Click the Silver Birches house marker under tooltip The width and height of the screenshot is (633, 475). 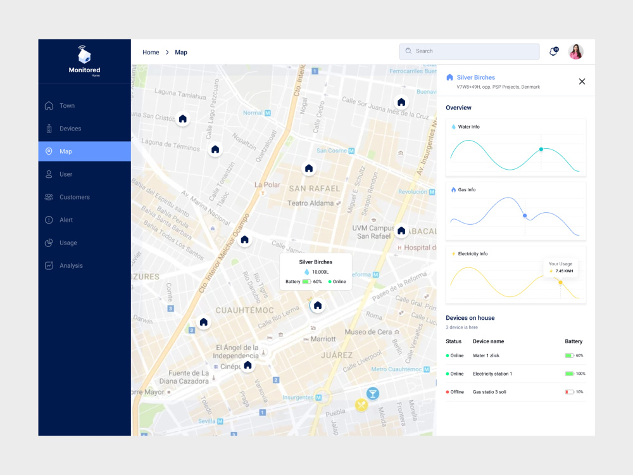point(318,305)
